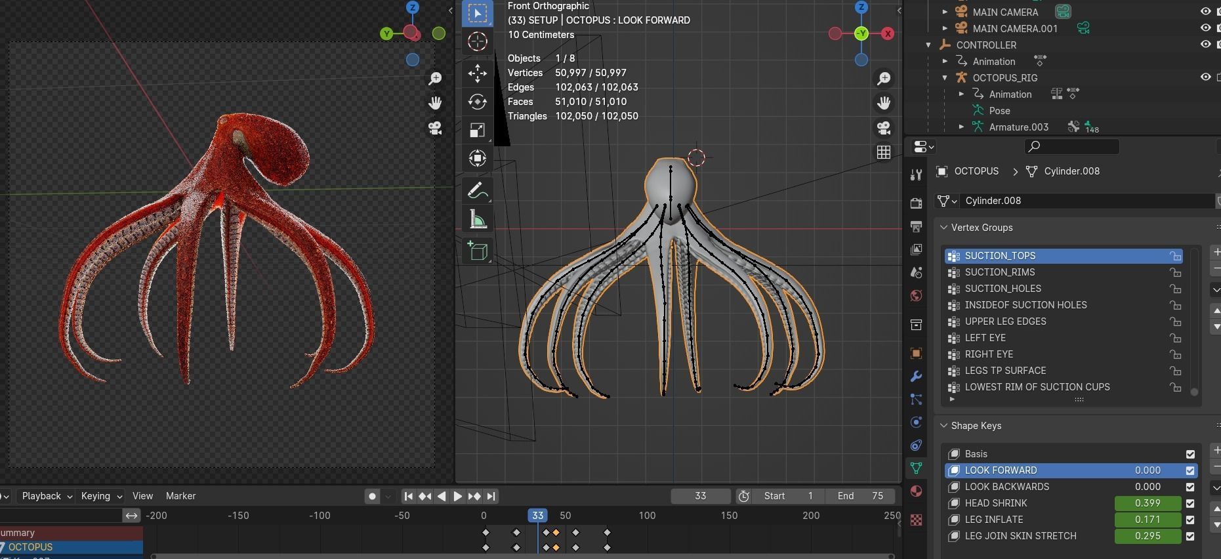Activate the Scale tool
1221x559 pixels.
[478, 130]
